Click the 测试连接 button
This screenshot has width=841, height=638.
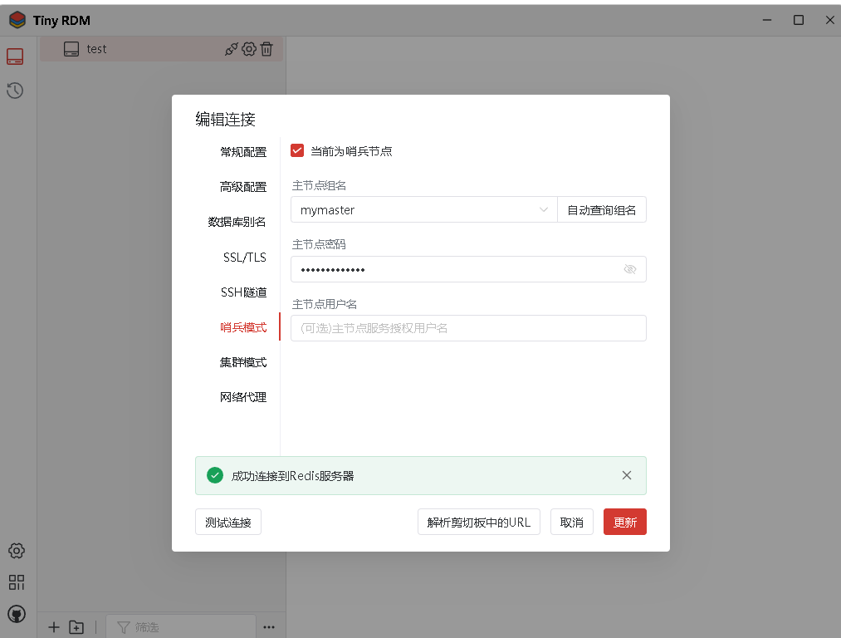[x=227, y=522]
